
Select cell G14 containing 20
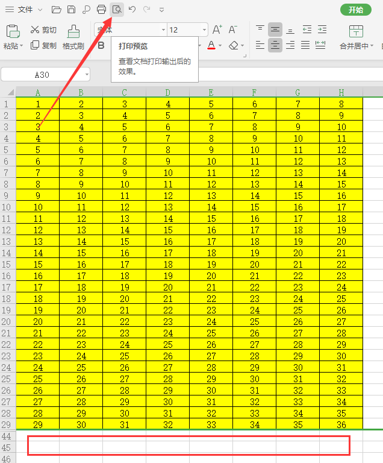pyautogui.click(x=298, y=253)
